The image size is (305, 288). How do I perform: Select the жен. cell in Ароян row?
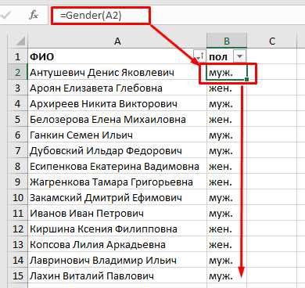point(227,88)
